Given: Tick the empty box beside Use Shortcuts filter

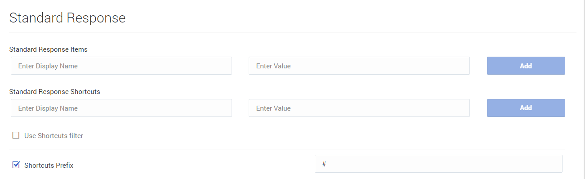Looking at the screenshot, I should click(x=16, y=135).
